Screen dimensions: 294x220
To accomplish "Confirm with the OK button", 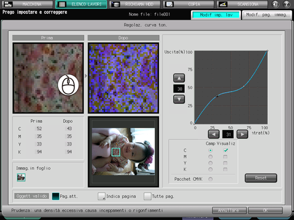I will pos(266,210).
